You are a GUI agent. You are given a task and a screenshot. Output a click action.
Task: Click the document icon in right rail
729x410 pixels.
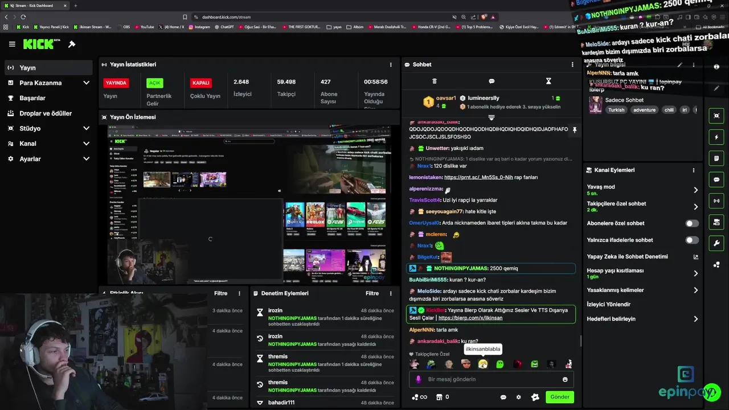click(x=716, y=158)
